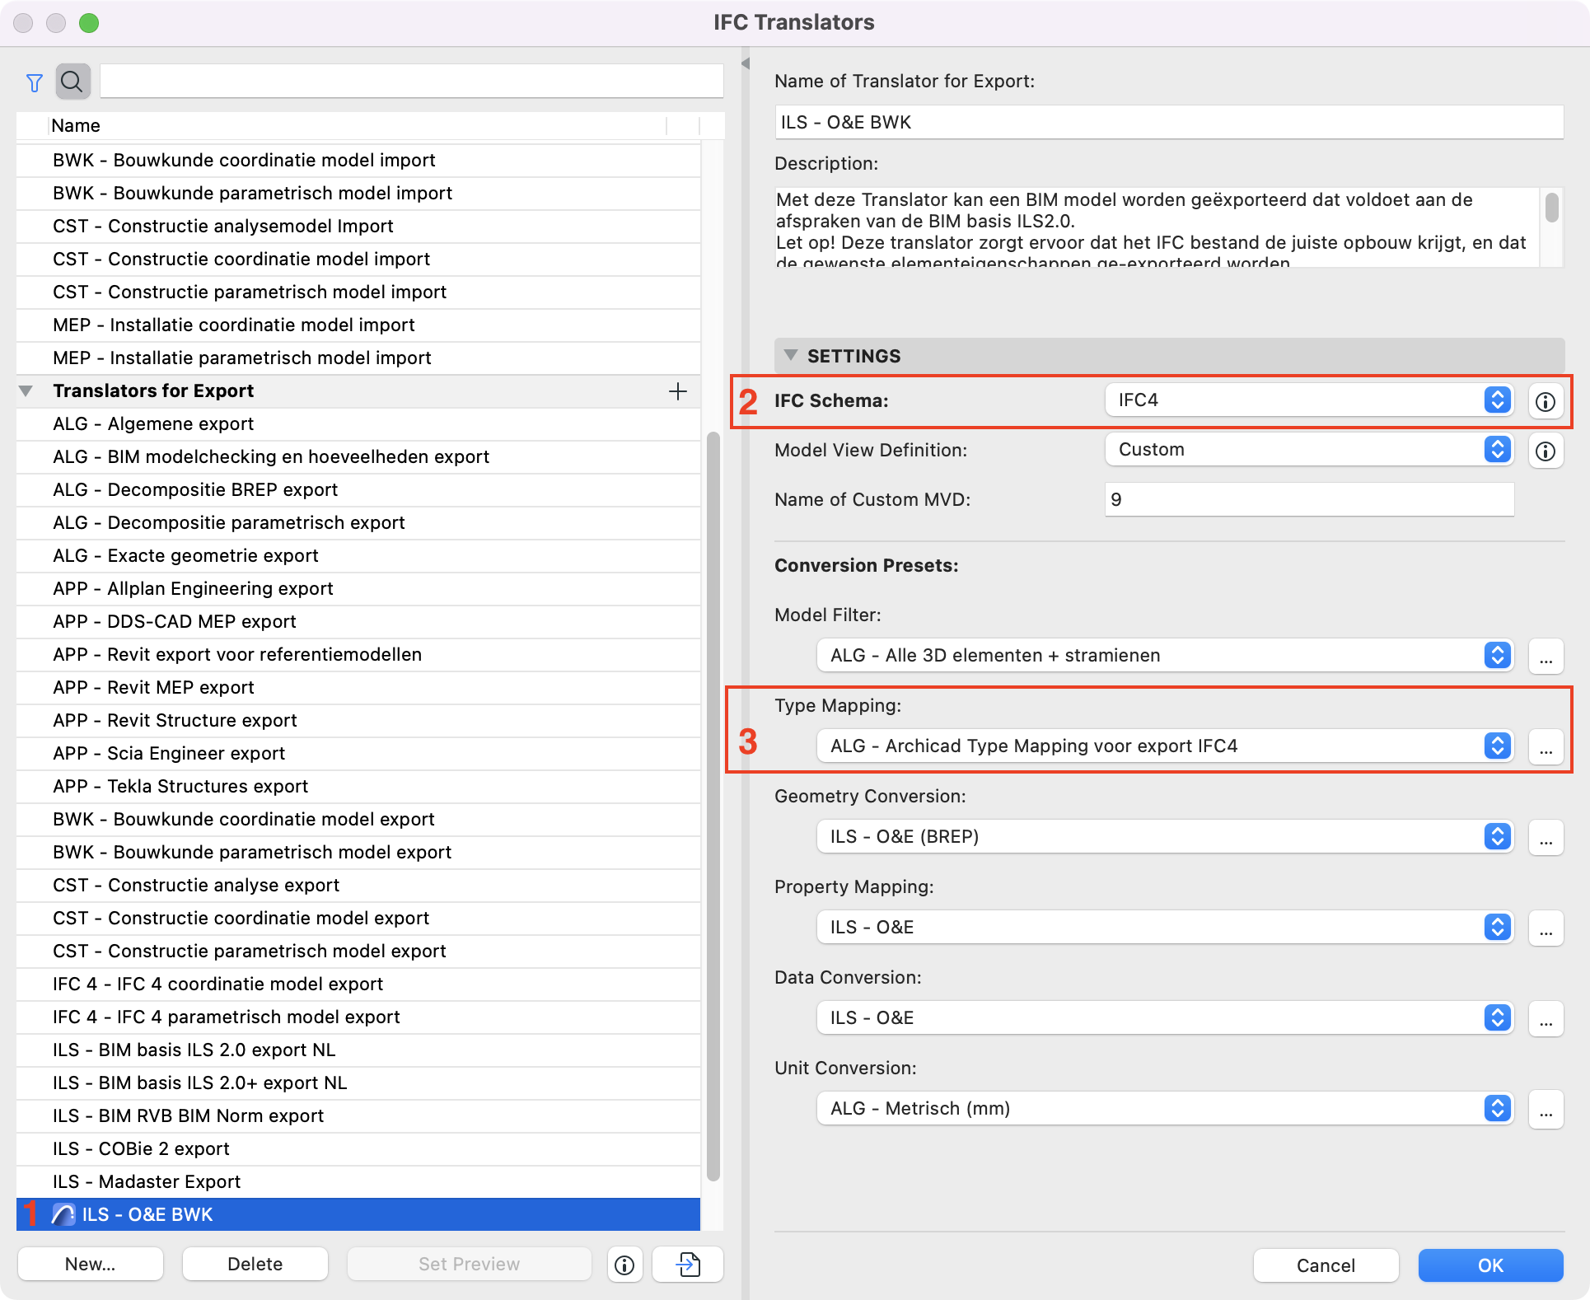Click the Description box scrollbar
Screen dimensions: 1590x1300
[1552, 207]
